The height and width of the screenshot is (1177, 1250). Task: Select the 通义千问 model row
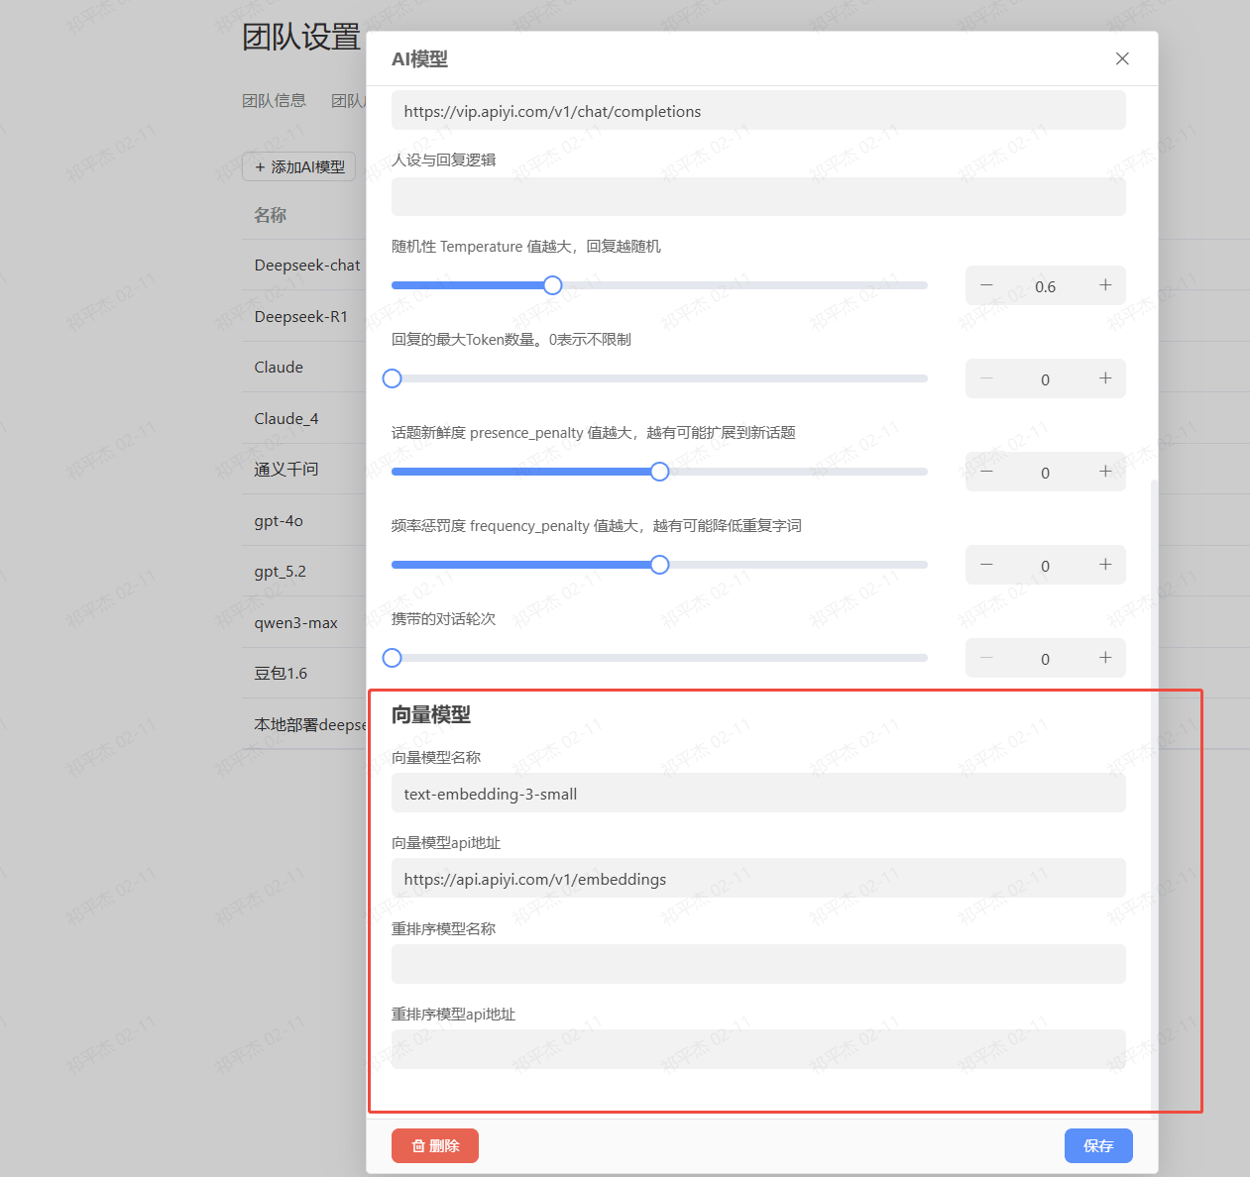click(x=286, y=469)
